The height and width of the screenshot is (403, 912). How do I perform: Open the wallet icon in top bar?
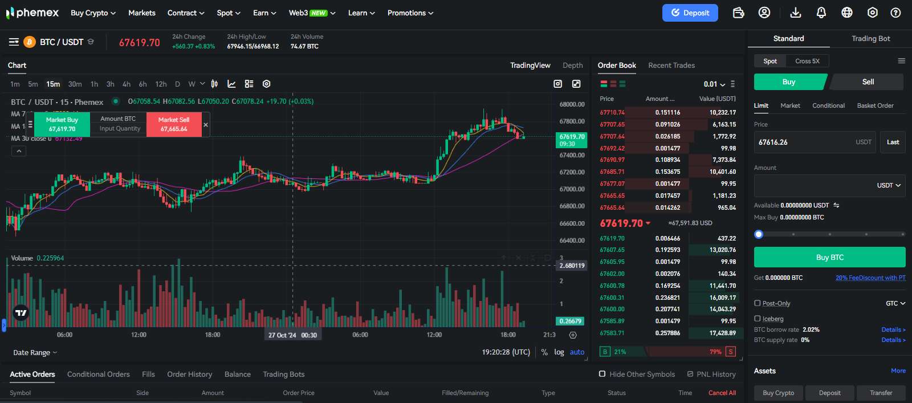[738, 13]
